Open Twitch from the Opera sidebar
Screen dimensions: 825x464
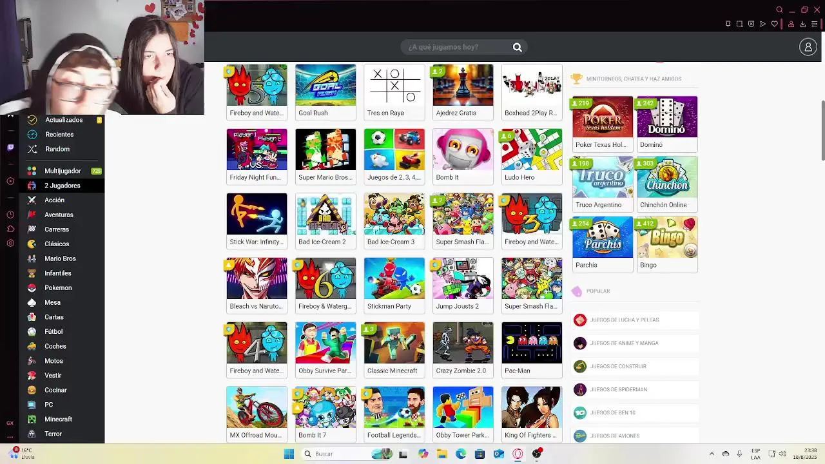pos(10,147)
